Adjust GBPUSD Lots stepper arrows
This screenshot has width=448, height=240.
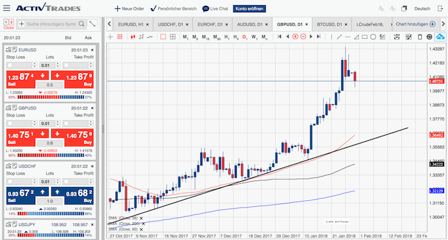click(58, 124)
